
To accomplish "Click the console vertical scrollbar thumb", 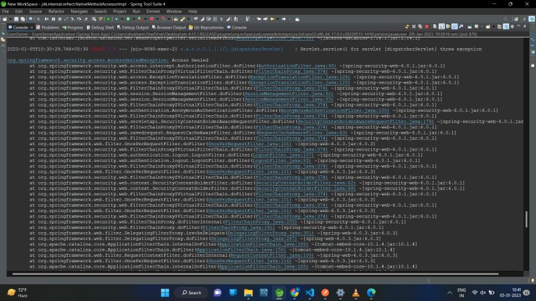I will 527,219.
